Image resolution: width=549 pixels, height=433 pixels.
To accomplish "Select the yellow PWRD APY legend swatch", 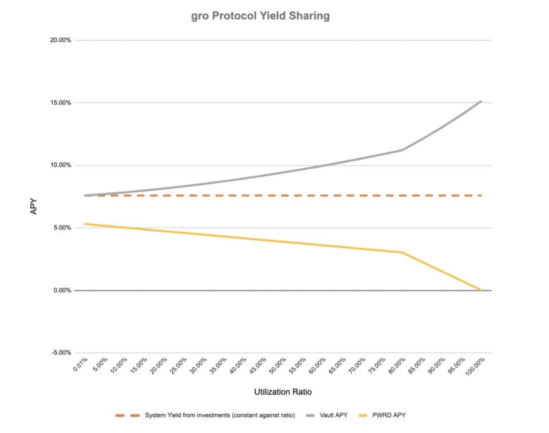I will (x=363, y=415).
